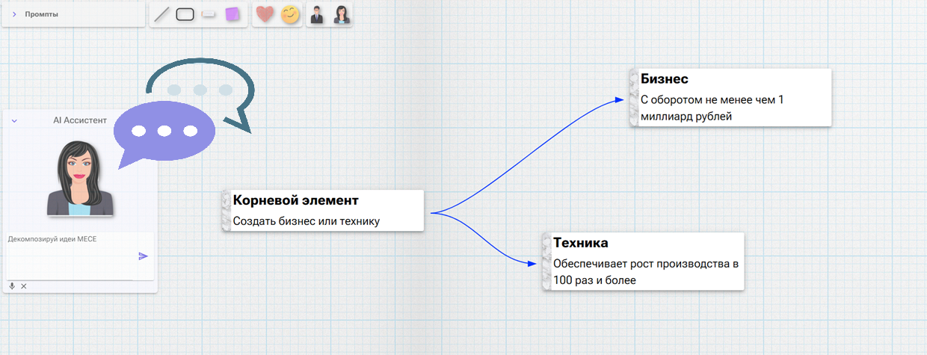Choose the heart sticker icon

pyautogui.click(x=265, y=14)
